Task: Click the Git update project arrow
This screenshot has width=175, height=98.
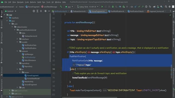Action: (x=136, y=7)
